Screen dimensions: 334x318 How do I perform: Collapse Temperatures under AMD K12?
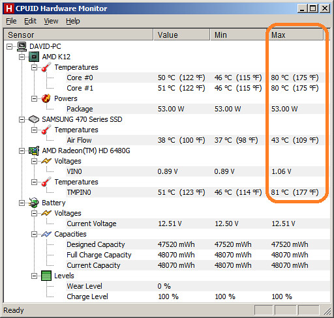click(34, 67)
